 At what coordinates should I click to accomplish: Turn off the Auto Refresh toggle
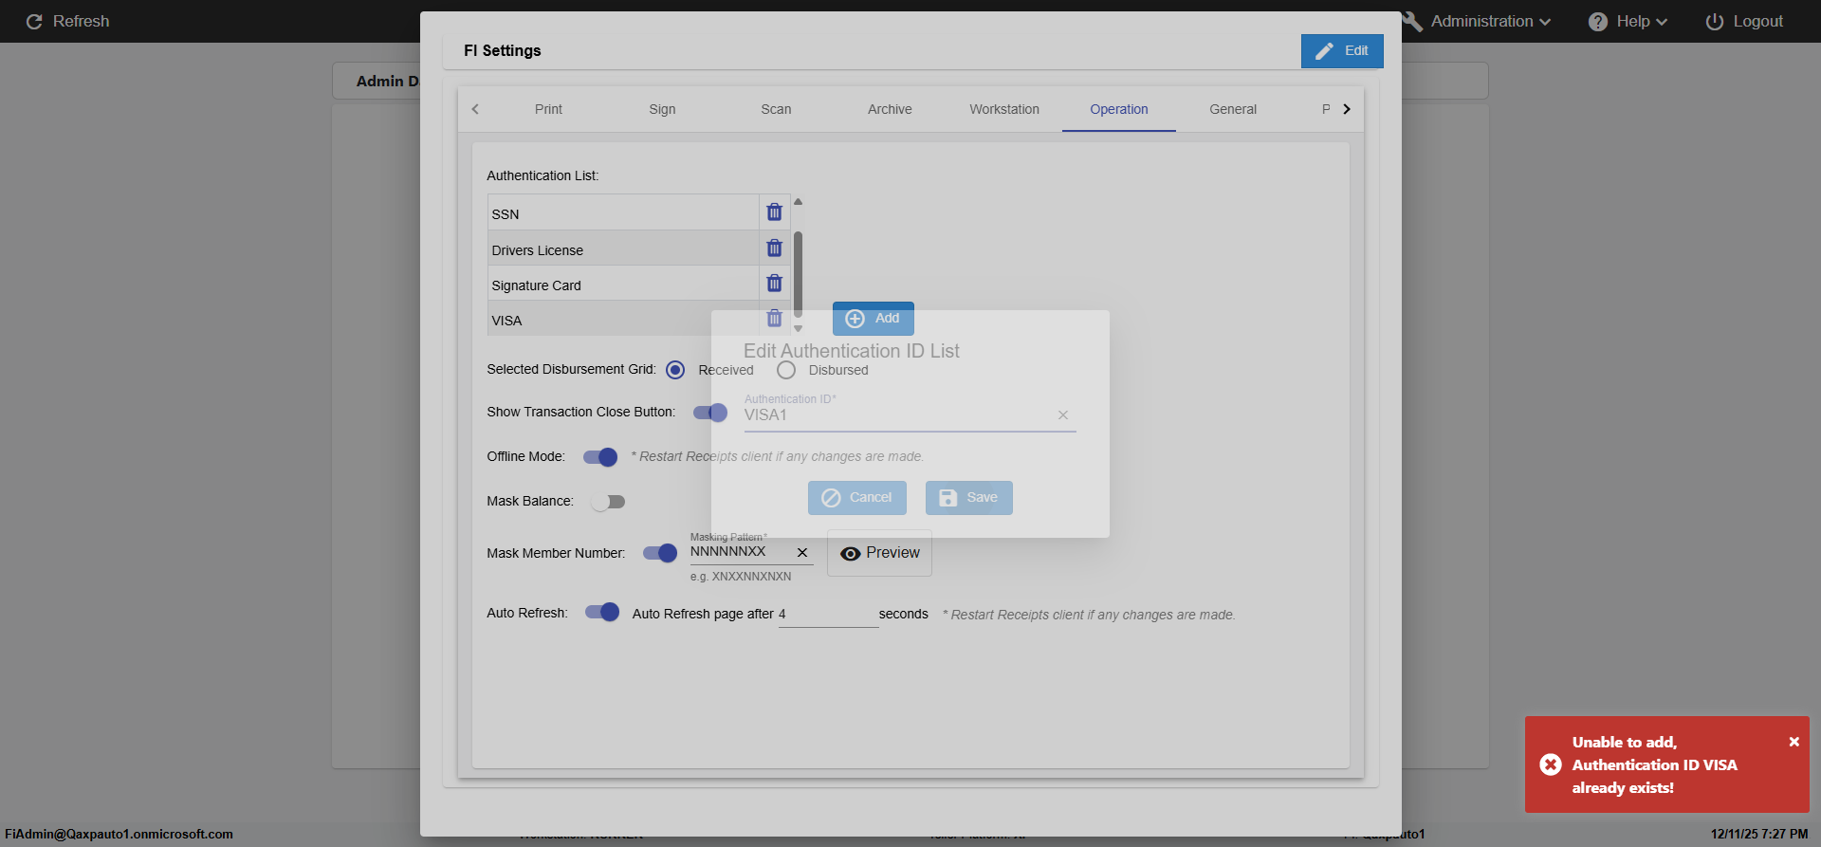point(602,613)
